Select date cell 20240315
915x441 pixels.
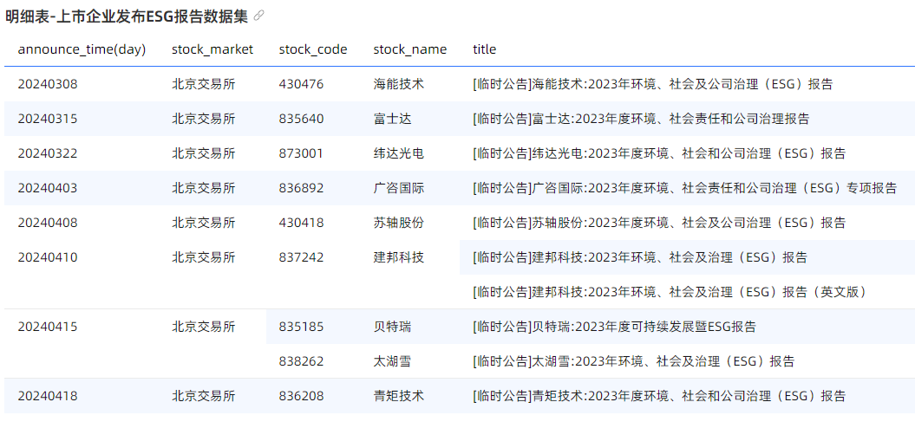(x=47, y=119)
